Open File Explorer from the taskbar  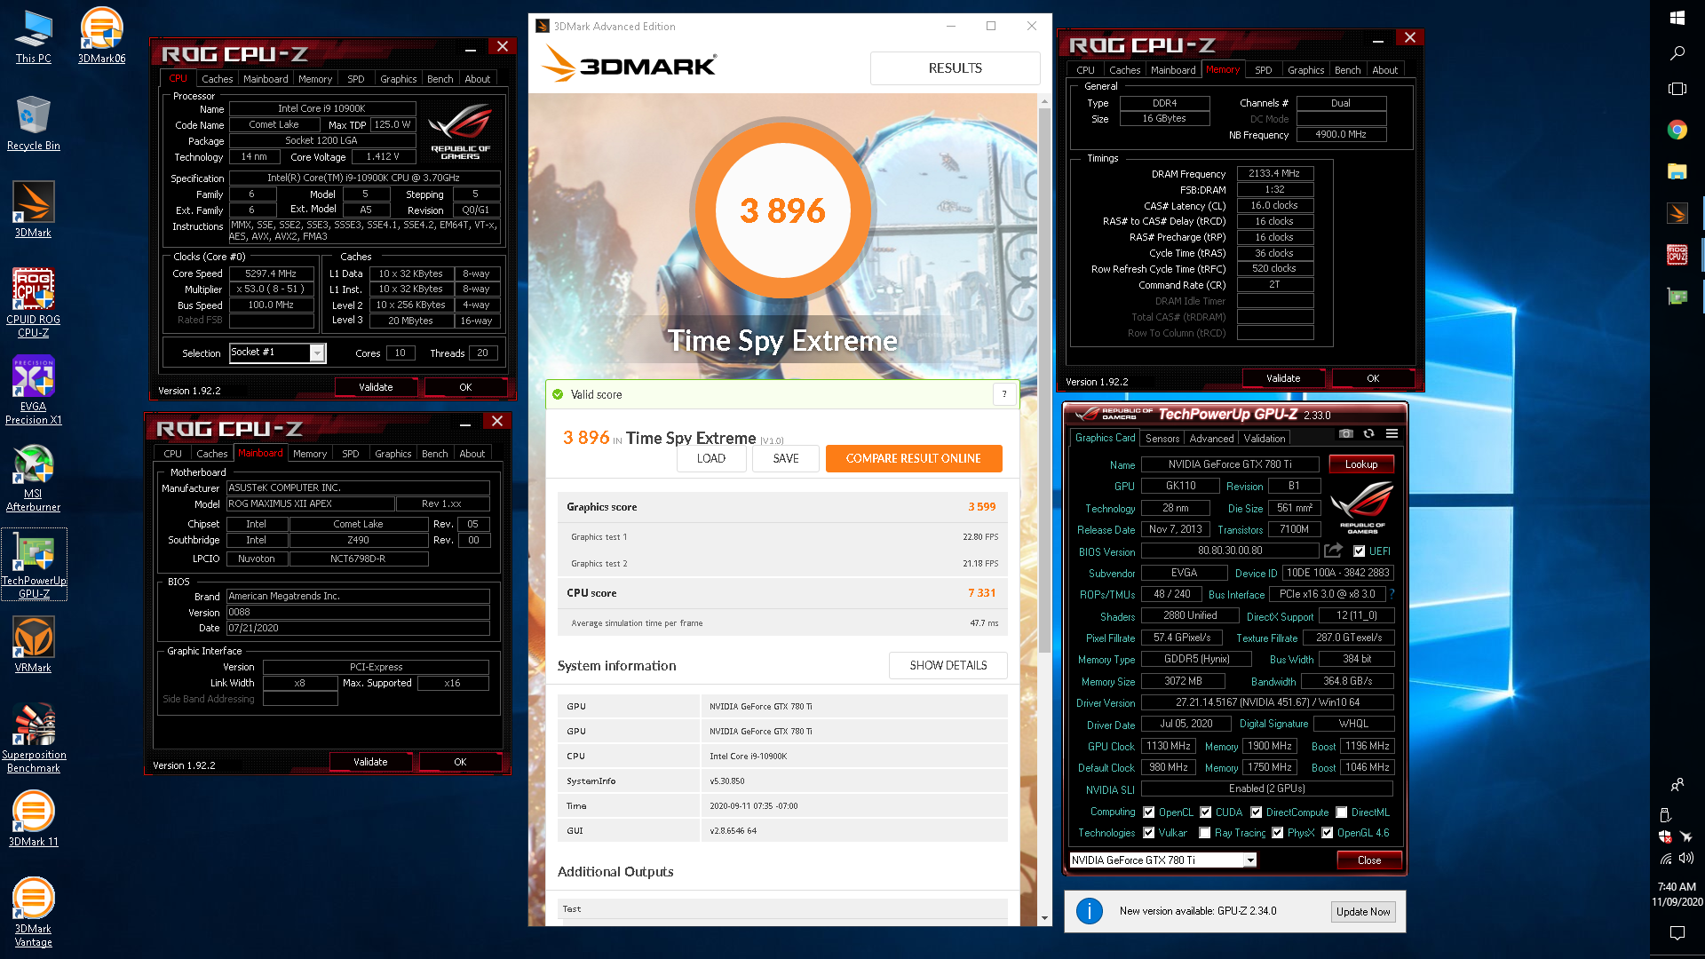tap(1677, 171)
